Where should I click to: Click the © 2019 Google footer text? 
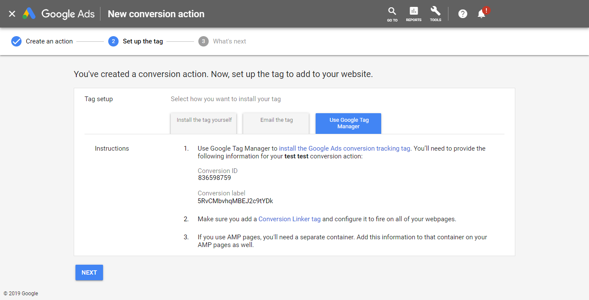point(21,294)
